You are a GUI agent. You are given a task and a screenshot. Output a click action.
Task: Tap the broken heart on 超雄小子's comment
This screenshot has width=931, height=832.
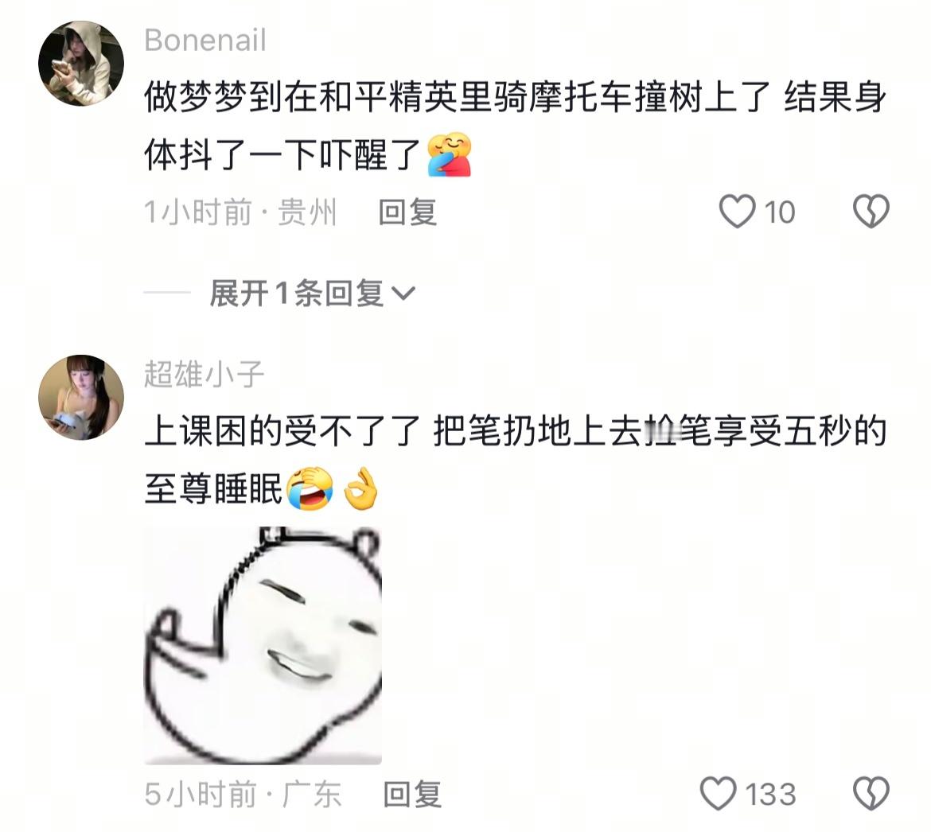tap(871, 794)
